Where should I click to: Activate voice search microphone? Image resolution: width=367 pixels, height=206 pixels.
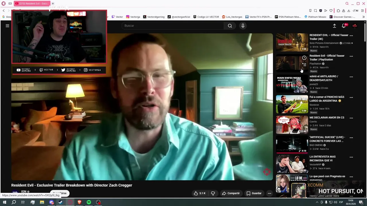[x=243, y=26]
